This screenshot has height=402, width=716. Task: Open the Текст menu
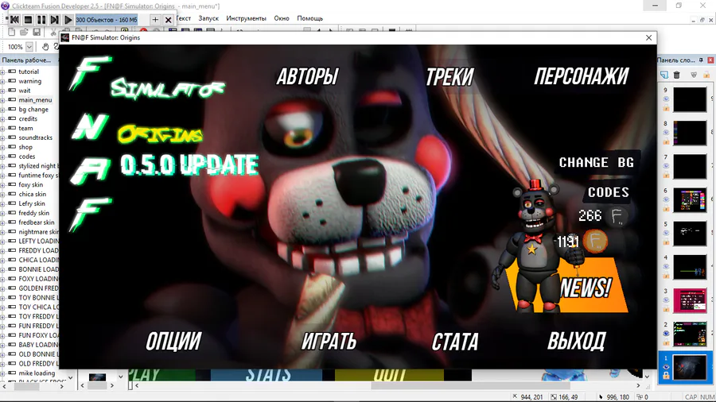click(184, 18)
